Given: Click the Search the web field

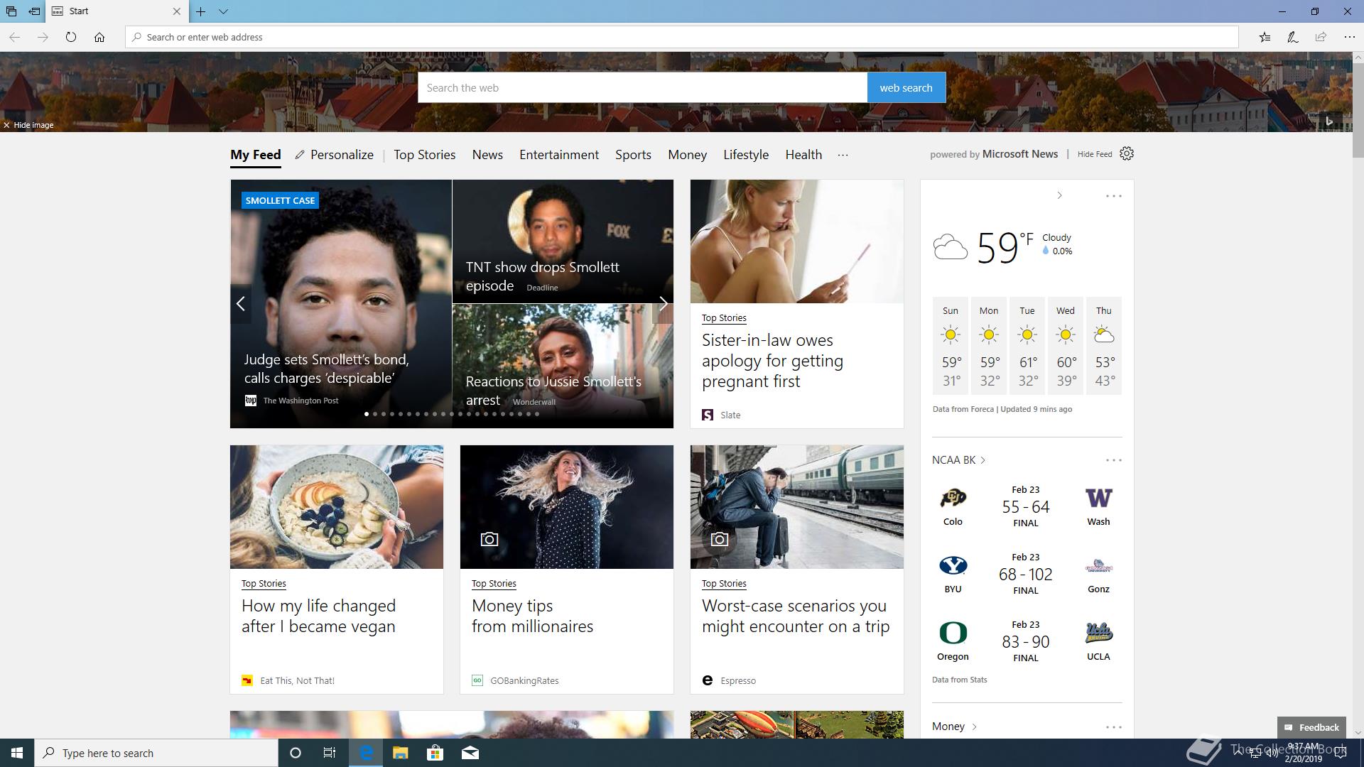Looking at the screenshot, I should 642,87.
